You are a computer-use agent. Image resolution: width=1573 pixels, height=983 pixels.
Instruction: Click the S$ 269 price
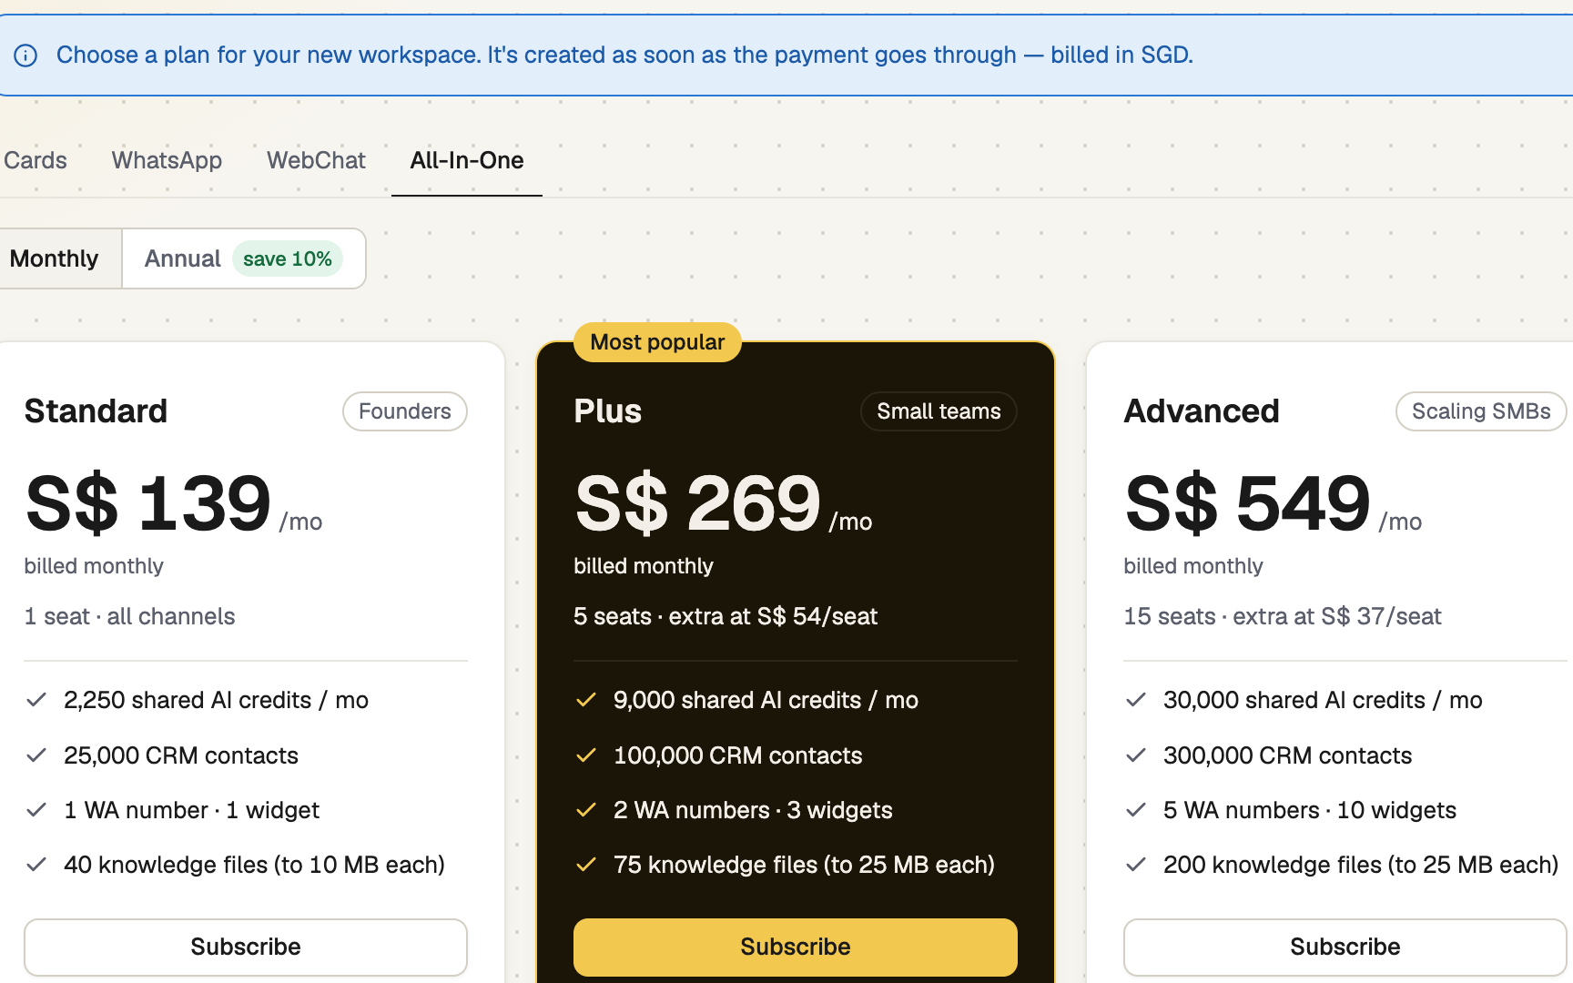pos(698,502)
